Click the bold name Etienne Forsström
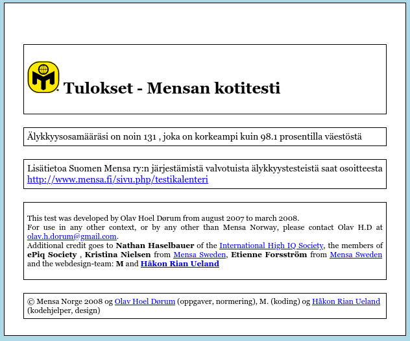 coord(269,255)
